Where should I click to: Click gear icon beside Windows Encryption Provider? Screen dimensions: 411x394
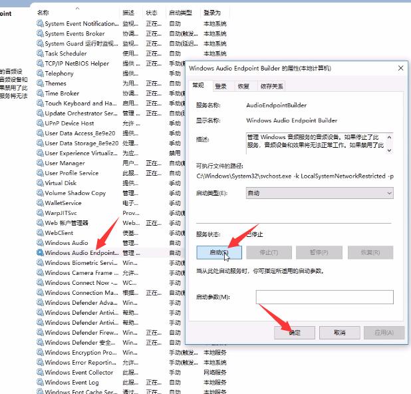(x=40, y=353)
